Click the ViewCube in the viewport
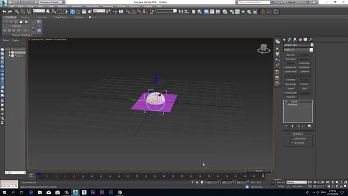348x196 pixels. pos(264,48)
